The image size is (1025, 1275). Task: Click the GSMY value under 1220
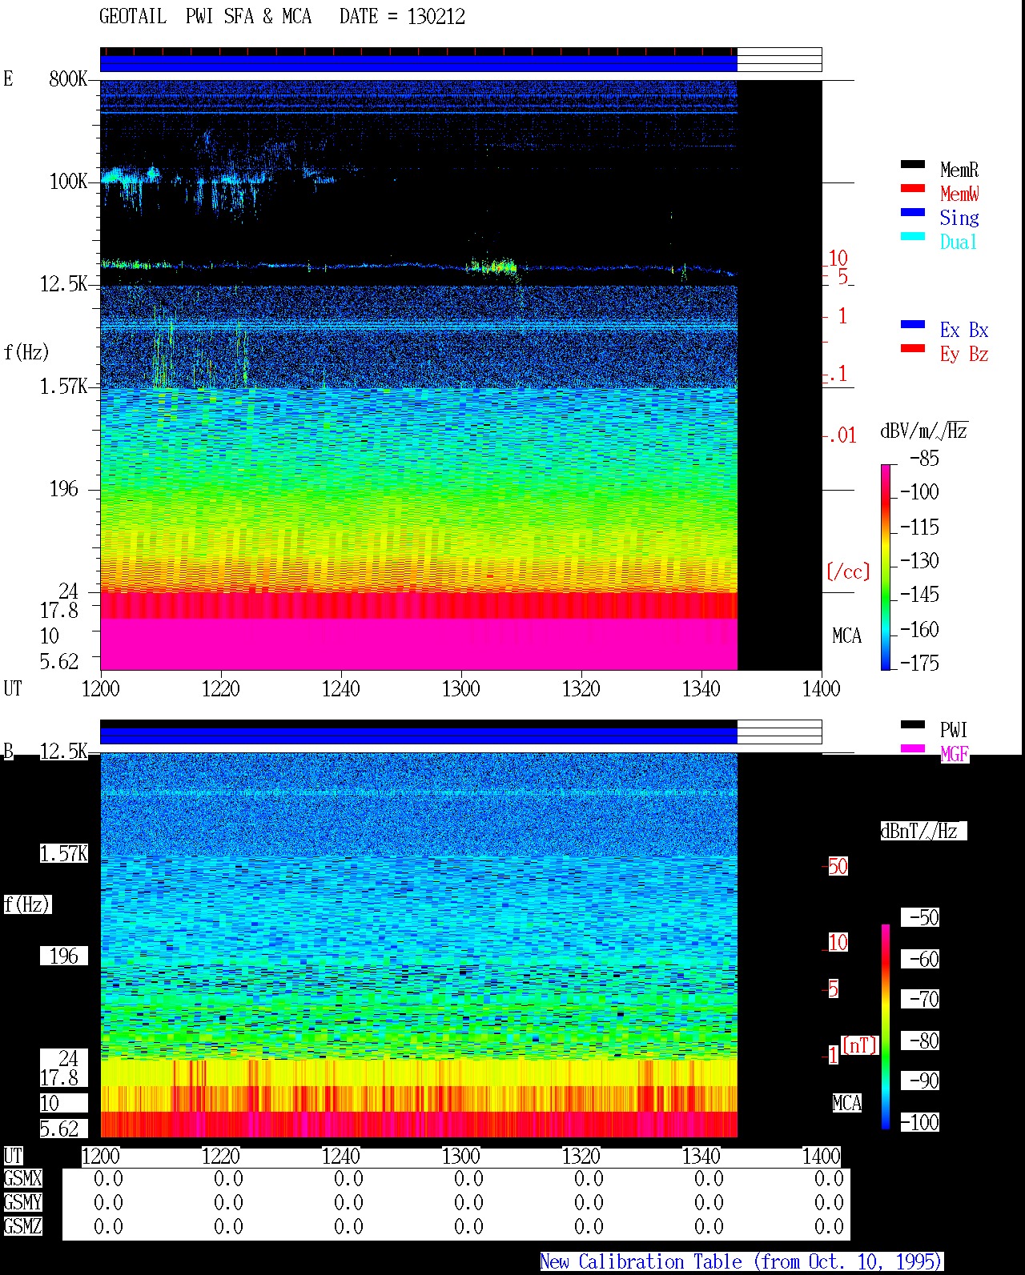pos(228,1202)
